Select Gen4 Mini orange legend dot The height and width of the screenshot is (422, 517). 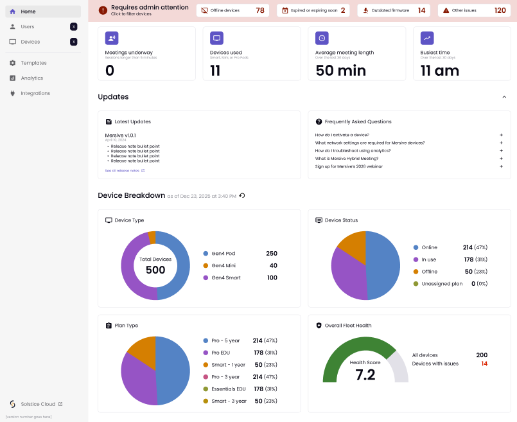tap(206, 266)
